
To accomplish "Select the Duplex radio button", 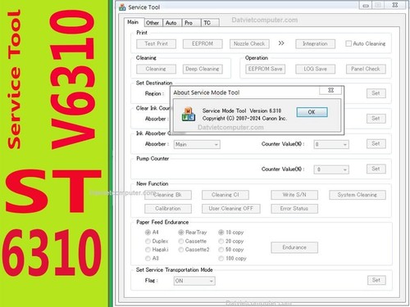I will click(148, 242).
